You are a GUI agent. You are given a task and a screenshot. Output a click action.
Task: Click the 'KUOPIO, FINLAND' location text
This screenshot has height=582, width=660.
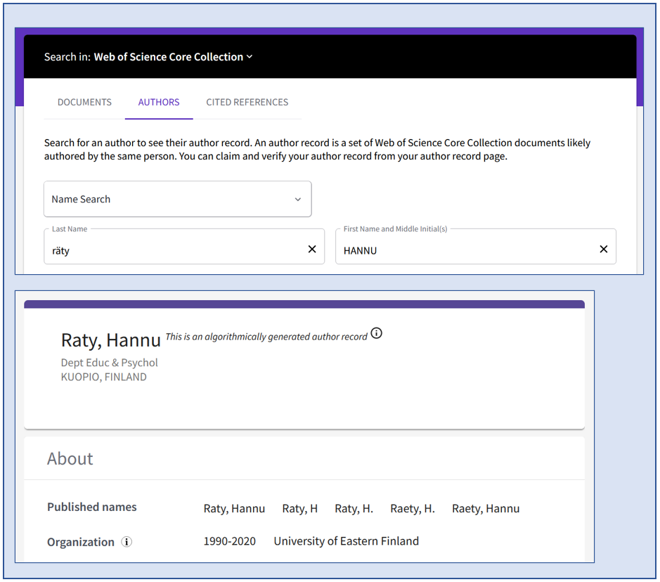click(x=104, y=377)
